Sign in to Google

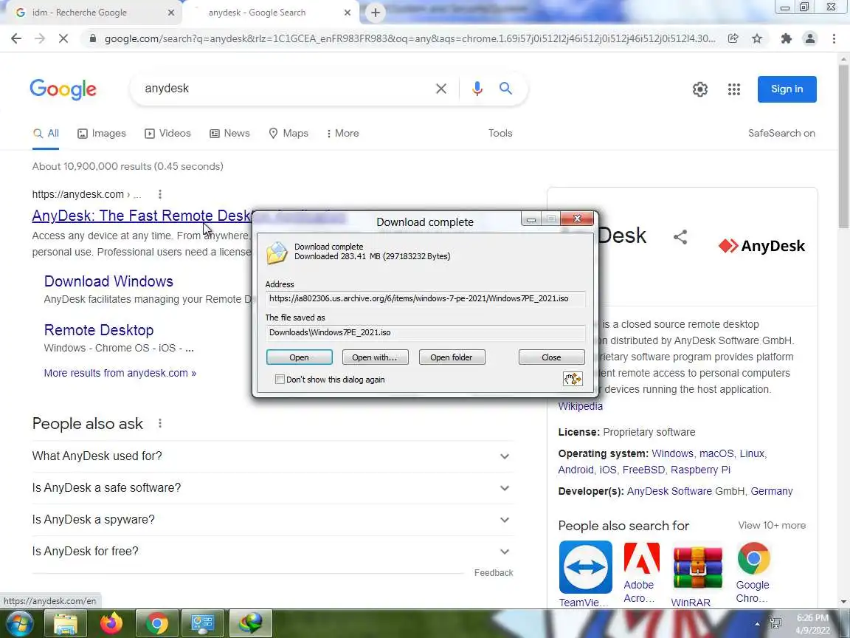pyautogui.click(x=787, y=89)
